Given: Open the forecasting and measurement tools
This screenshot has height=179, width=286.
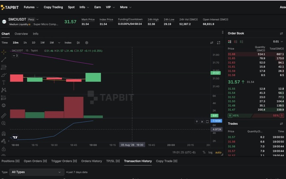Looking at the screenshot, I should (4, 98).
